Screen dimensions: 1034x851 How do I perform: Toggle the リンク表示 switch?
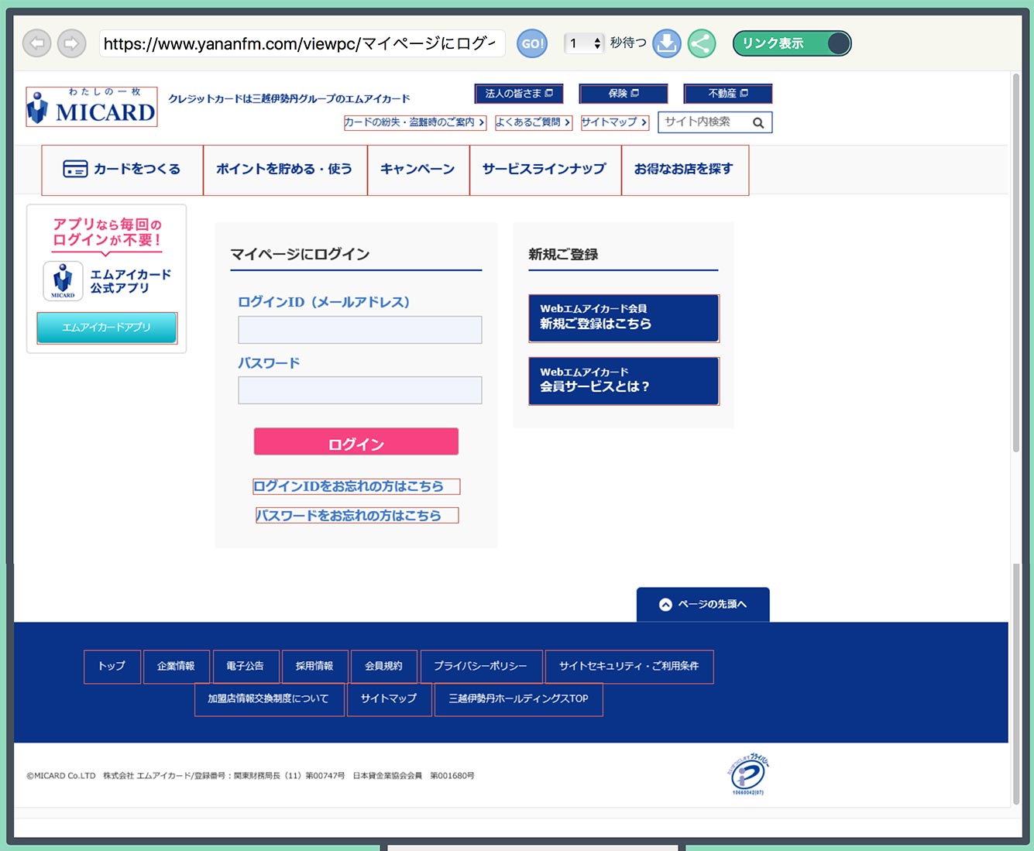(792, 43)
